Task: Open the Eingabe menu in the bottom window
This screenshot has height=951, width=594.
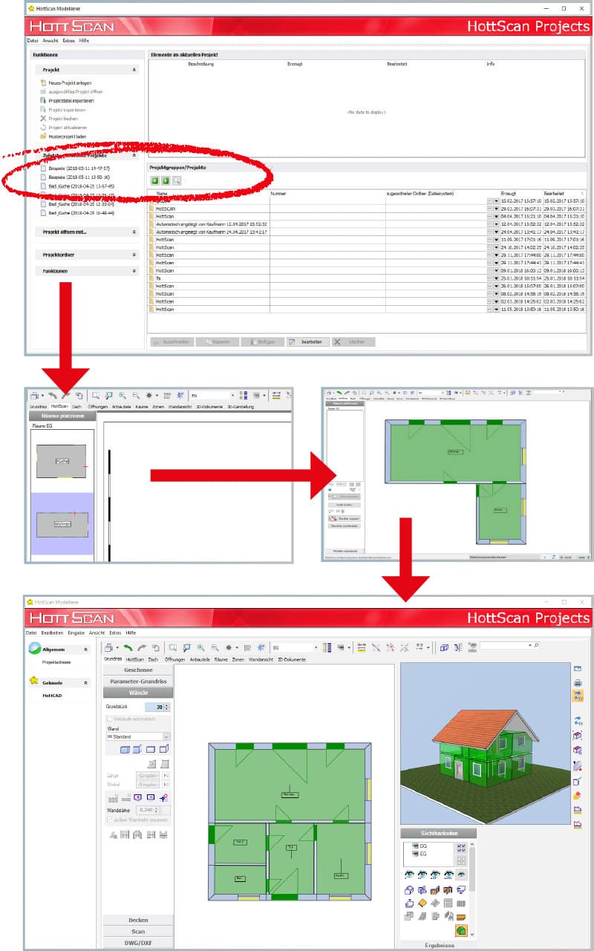Action: pos(77,633)
